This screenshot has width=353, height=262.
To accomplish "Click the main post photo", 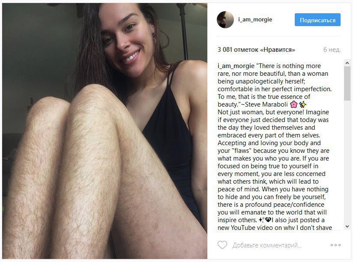I will 105,131.
